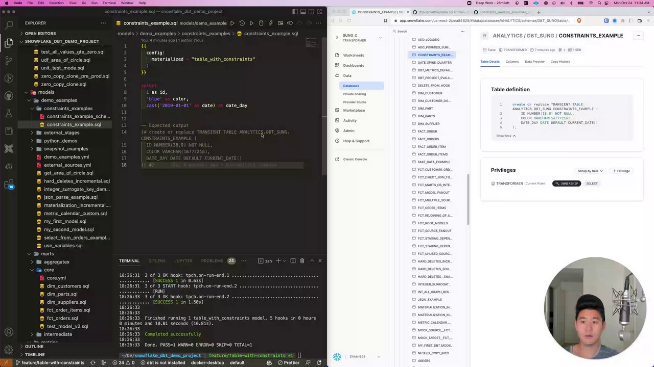Toggle the browser sidebar panel icon

click(631, 21)
